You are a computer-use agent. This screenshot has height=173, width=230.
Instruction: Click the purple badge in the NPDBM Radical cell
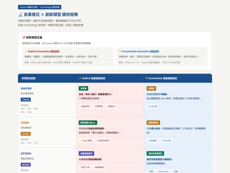tap(86, 153)
